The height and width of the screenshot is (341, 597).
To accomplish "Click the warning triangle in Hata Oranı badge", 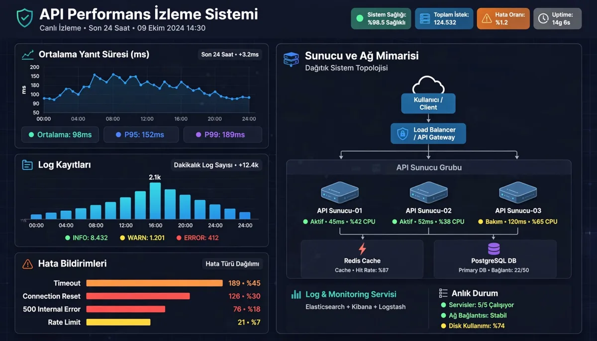I will click(486, 19).
